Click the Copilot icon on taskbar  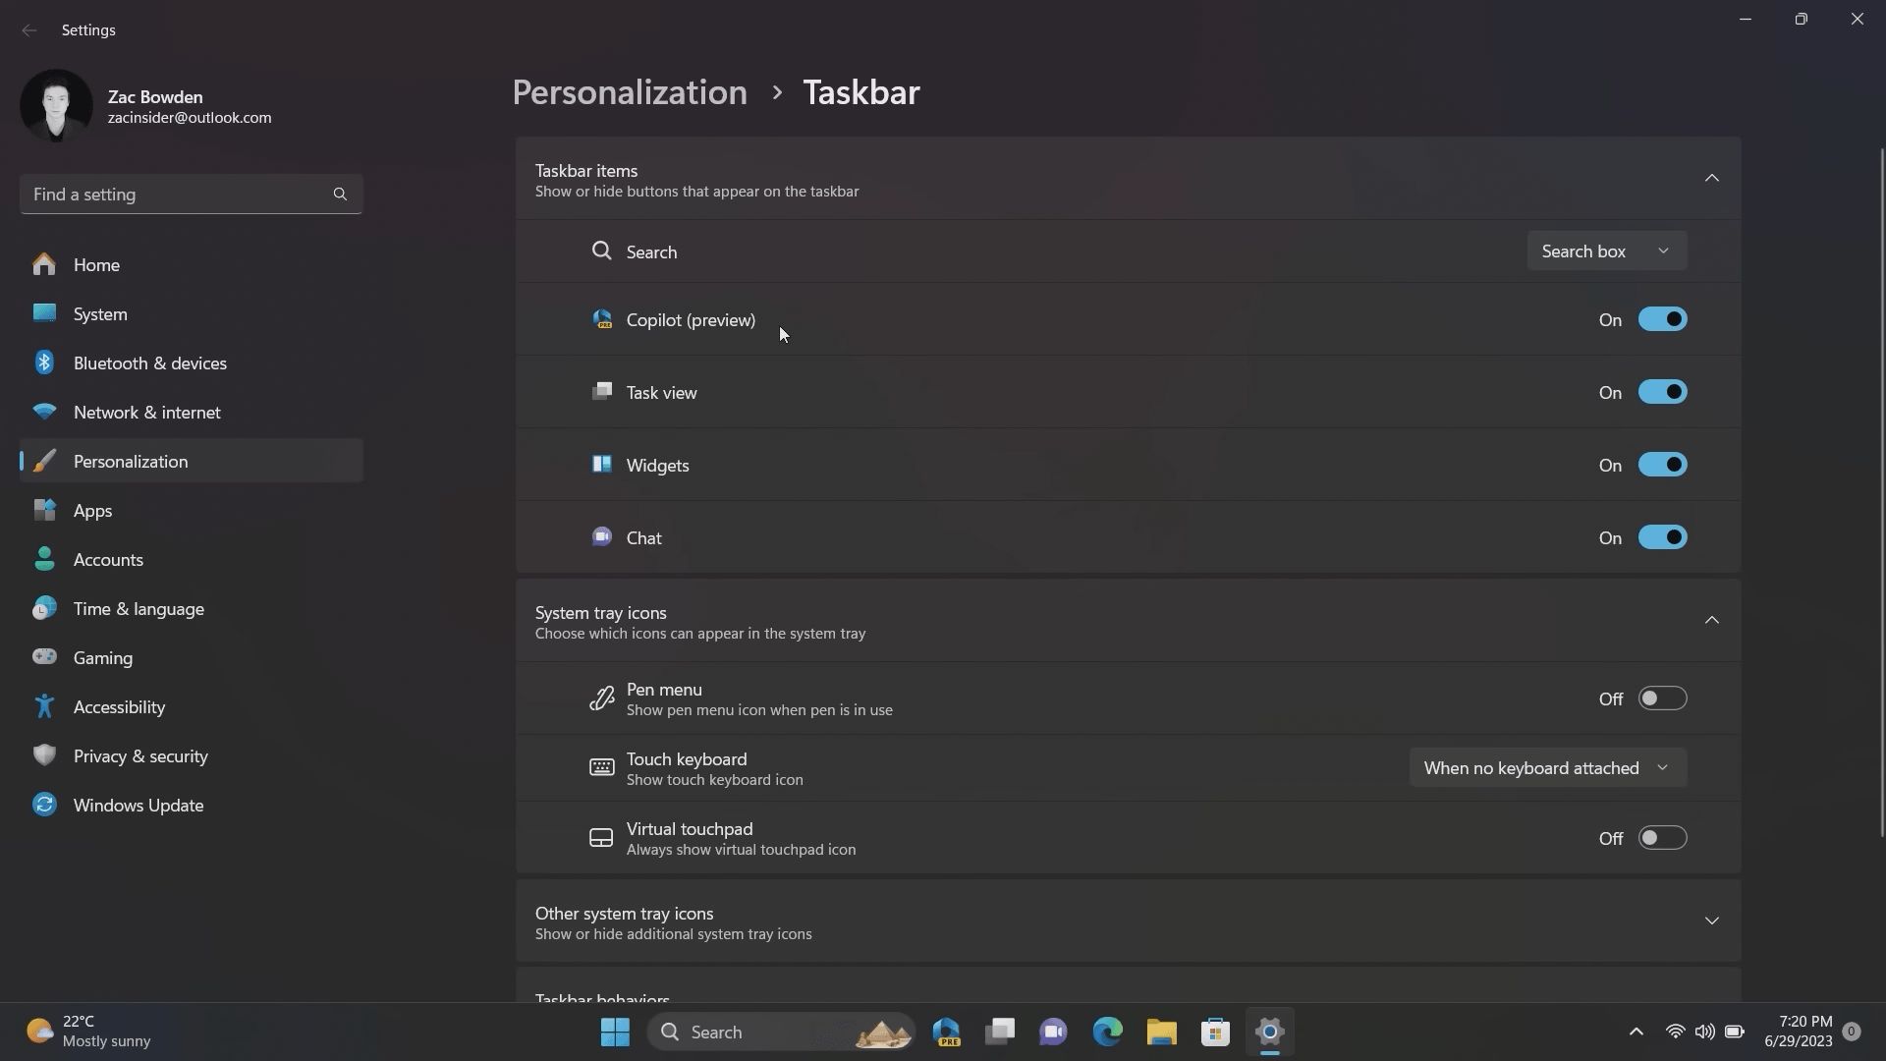[947, 1032]
